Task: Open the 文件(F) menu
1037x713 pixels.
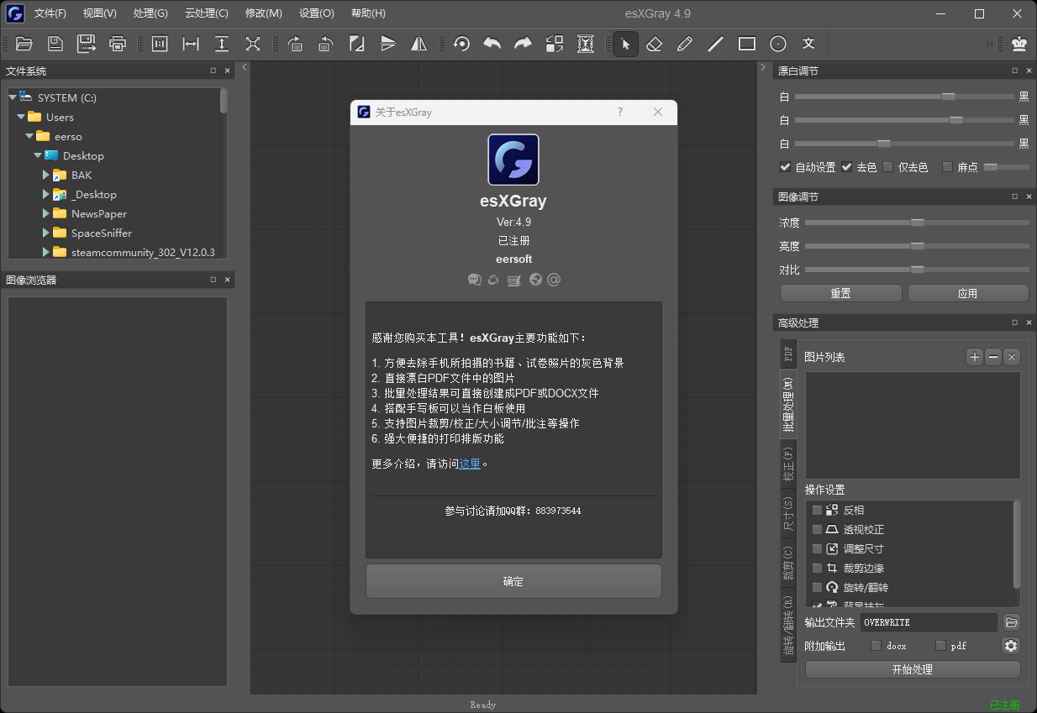Action: 50,13
